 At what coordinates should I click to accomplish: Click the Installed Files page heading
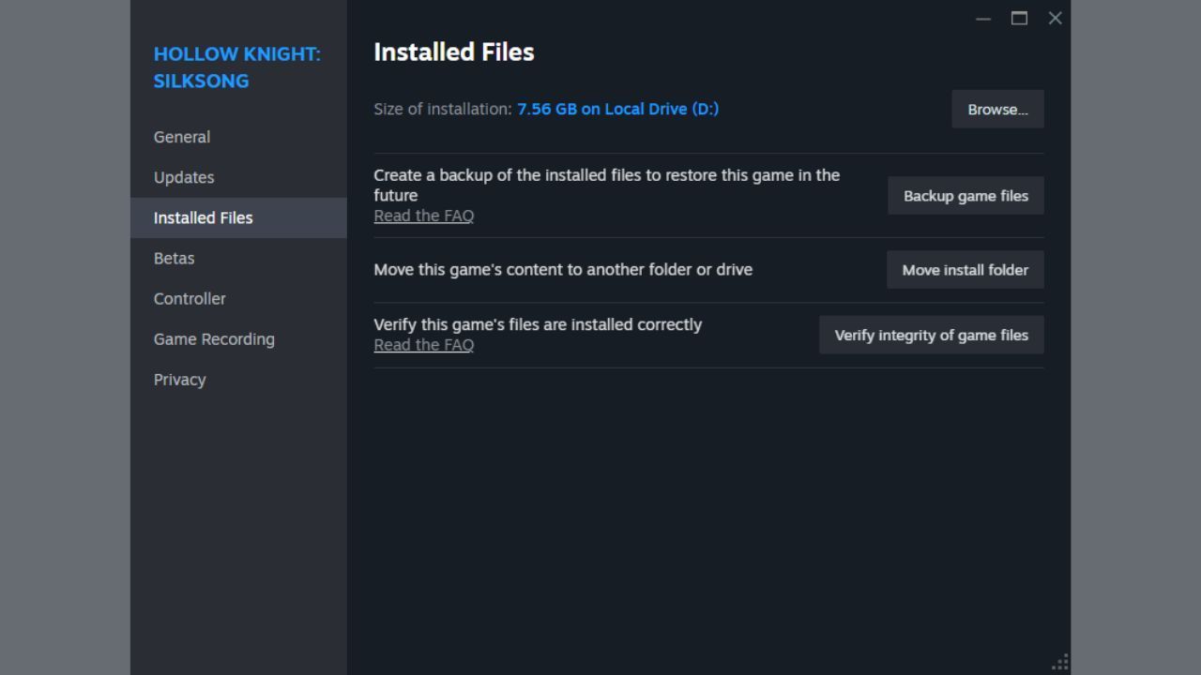(454, 52)
